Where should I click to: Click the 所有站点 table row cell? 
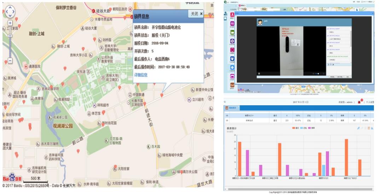coord(249,121)
